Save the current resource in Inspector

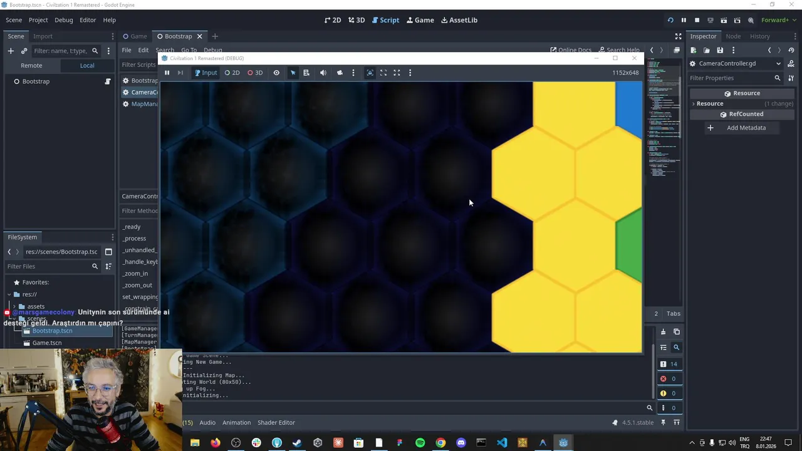[x=720, y=50]
